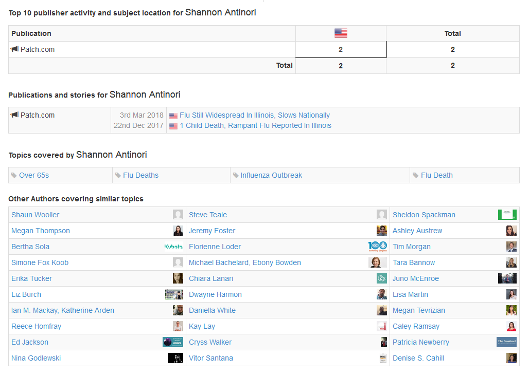This screenshot has height=377, width=529.
Task: Click the Patch.com US count cell
Action: tap(341, 49)
